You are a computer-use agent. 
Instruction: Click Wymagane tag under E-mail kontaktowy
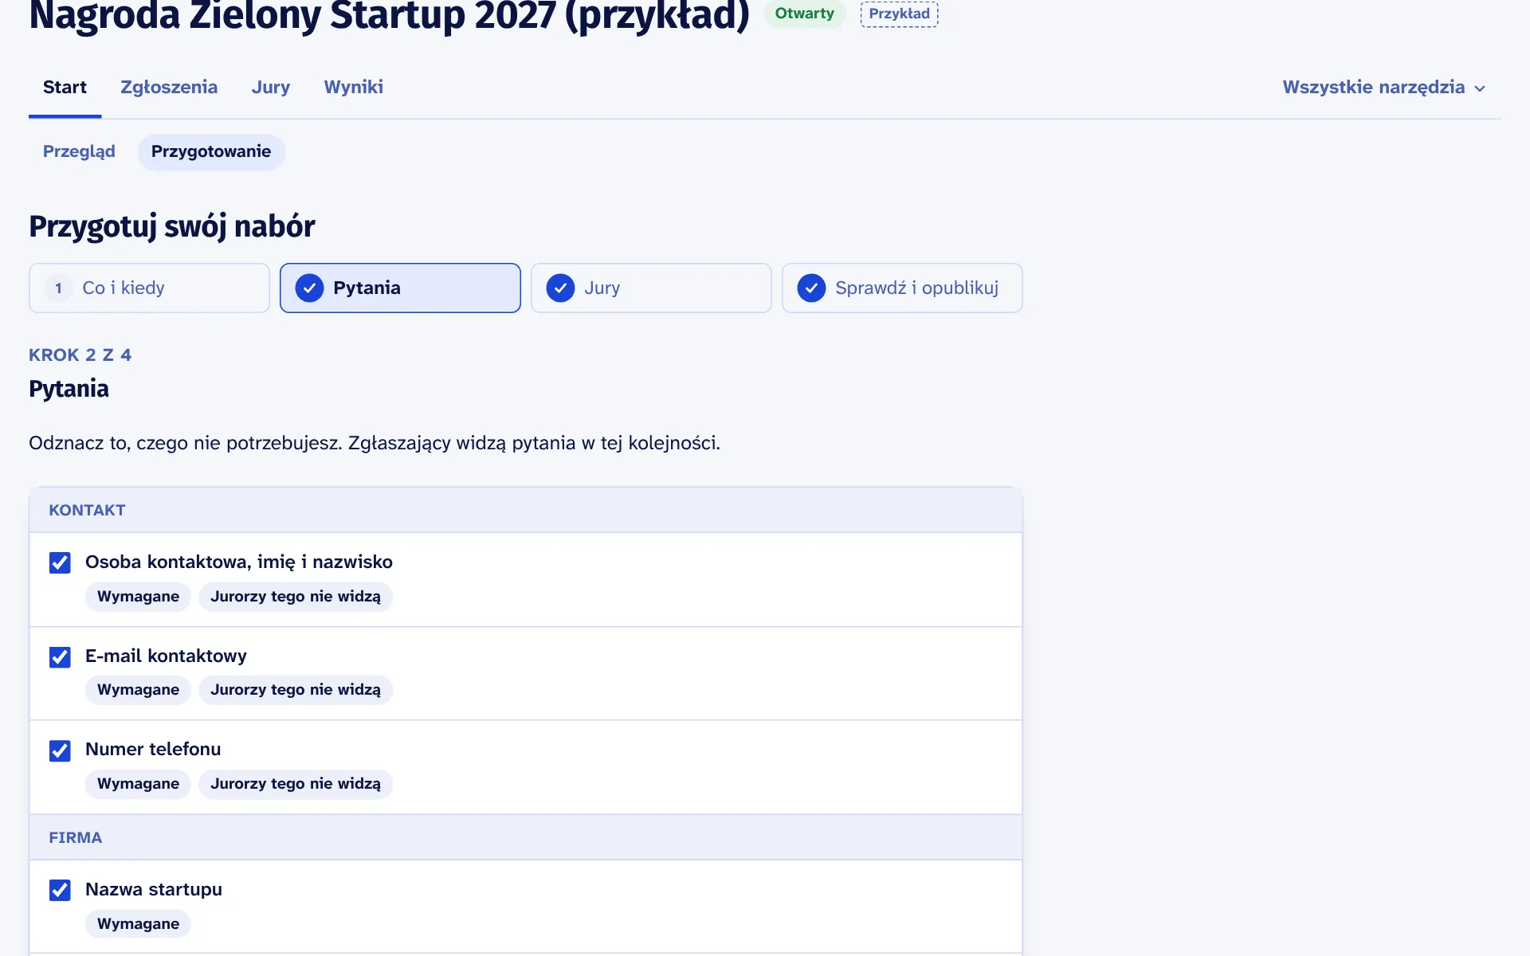(138, 690)
